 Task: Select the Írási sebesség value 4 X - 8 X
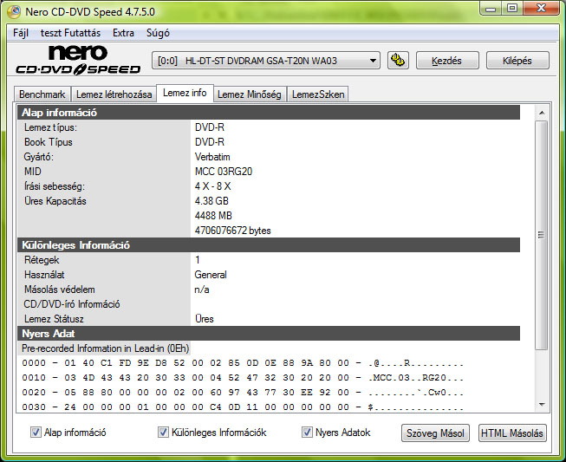click(x=212, y=186)
